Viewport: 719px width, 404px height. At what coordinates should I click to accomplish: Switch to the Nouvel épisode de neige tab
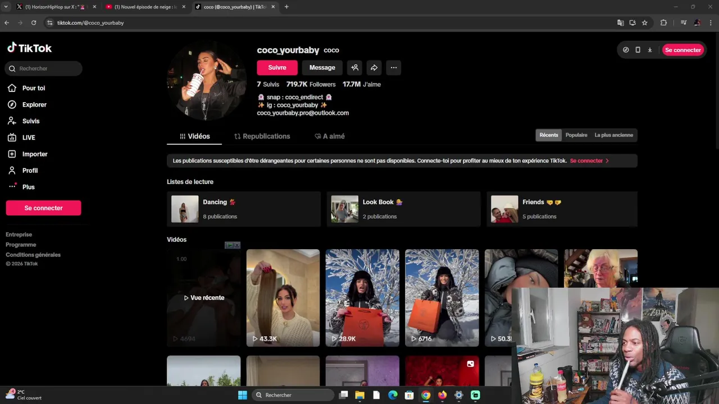[x=145, y=7]
